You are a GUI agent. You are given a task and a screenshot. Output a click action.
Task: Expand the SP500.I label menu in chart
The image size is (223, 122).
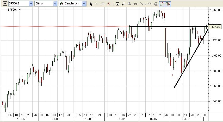tap(20, 10)
